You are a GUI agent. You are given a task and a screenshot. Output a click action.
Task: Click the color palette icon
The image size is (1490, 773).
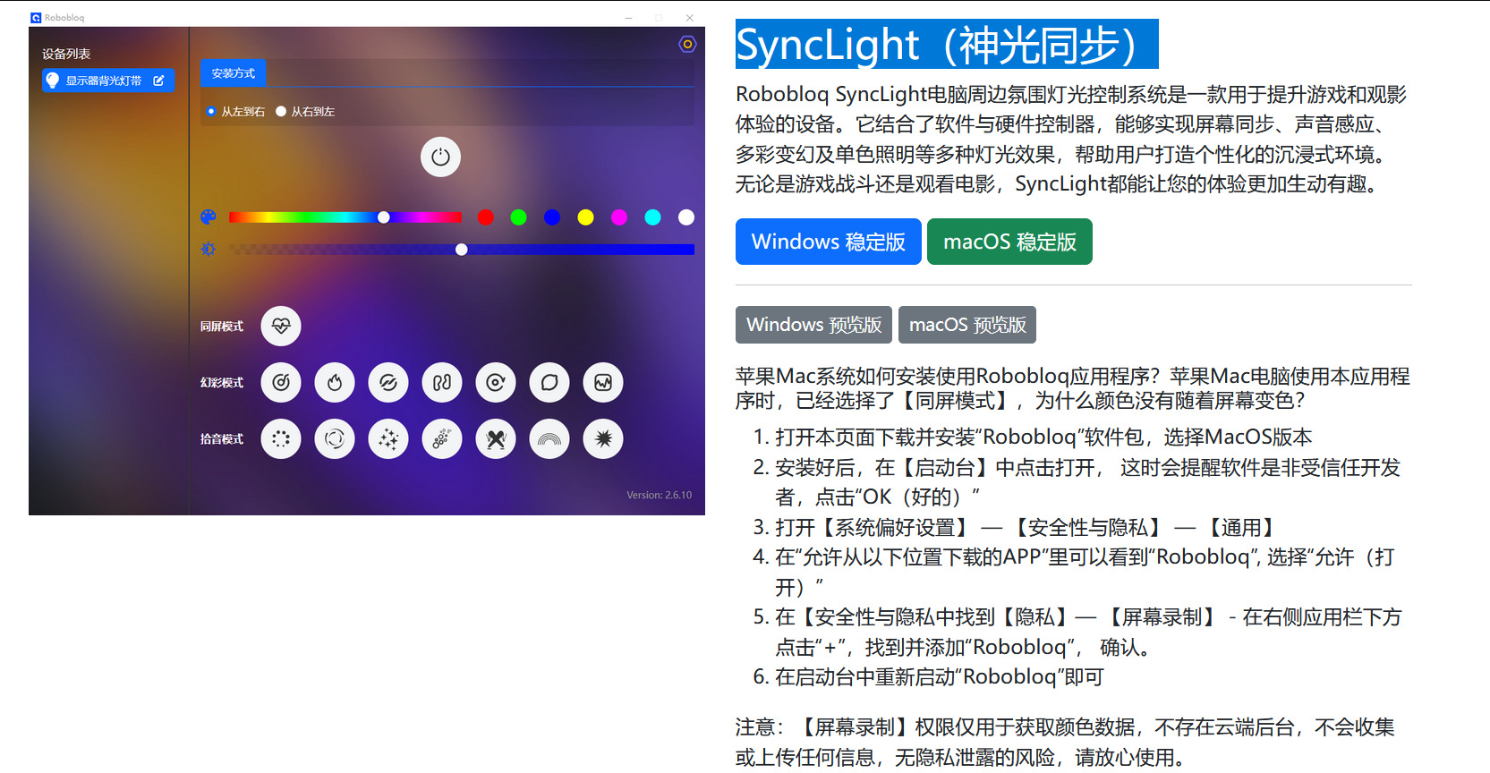209,217
